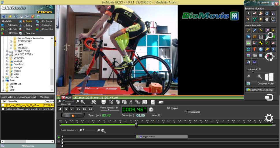Select the Analisi mode radio button
The width and height of the screenshot is (280, 148).
tap(24, 21)
